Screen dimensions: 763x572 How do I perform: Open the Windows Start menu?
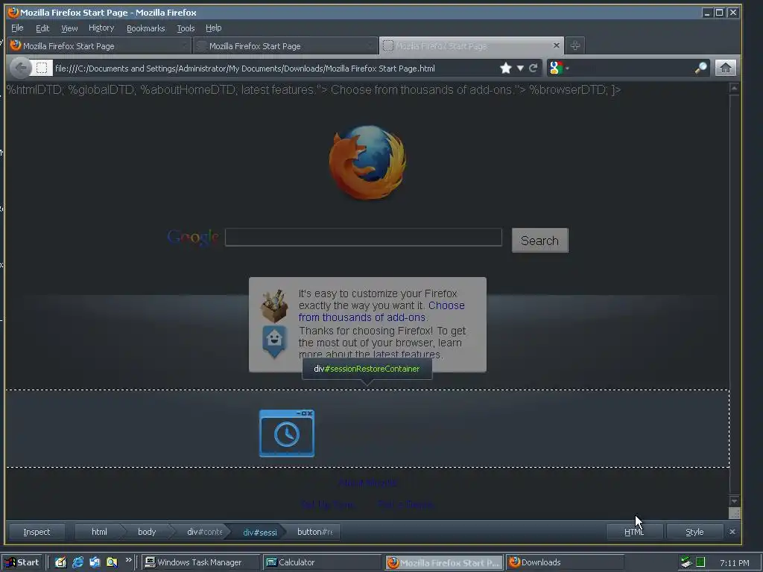22,562
